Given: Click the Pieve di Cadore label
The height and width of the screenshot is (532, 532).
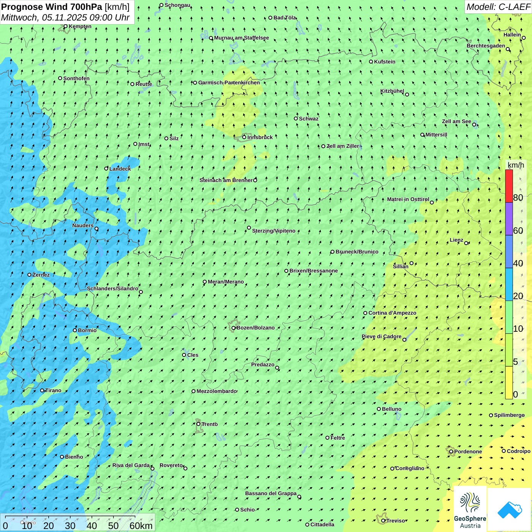Looking at the screenshot, I should (x=381, y=336).
